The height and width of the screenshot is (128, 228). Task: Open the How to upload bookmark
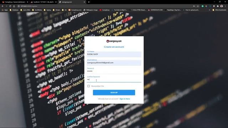point(191,10)
